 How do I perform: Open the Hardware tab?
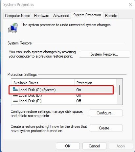click(x=42, y=16)
